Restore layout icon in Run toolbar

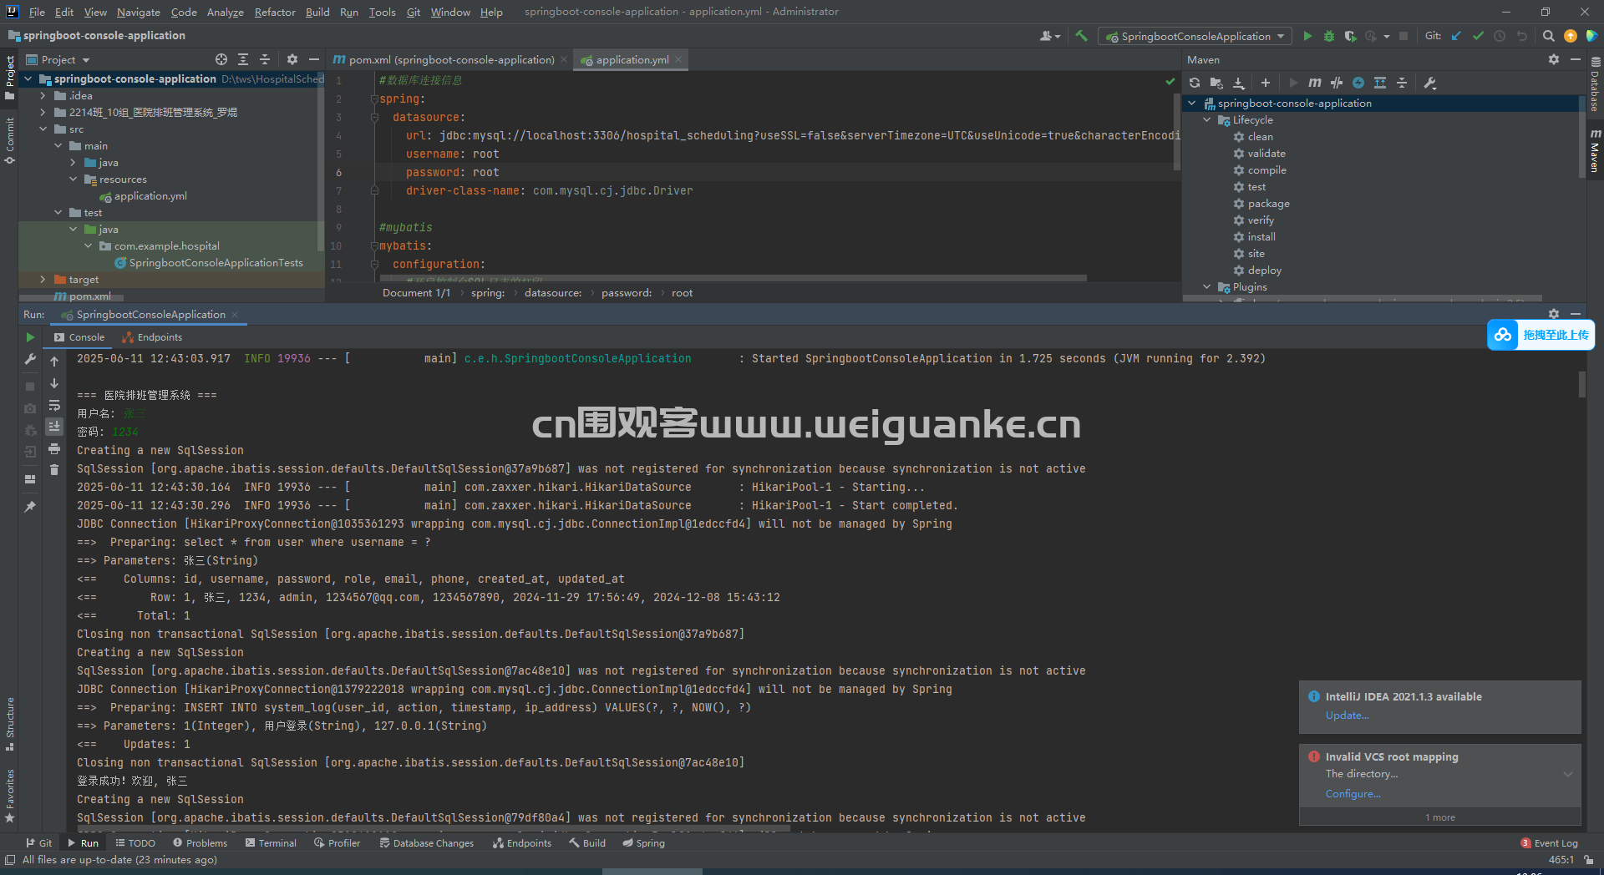(x=30, y=479)
